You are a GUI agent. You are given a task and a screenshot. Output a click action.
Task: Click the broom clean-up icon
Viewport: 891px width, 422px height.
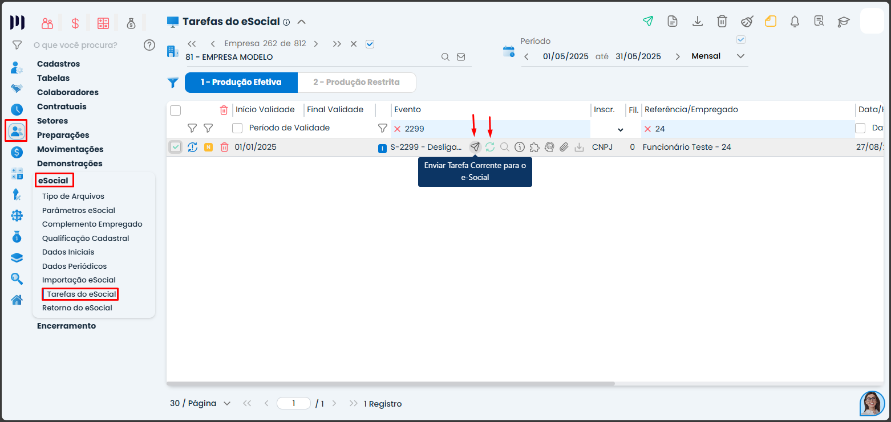point(747,22)
